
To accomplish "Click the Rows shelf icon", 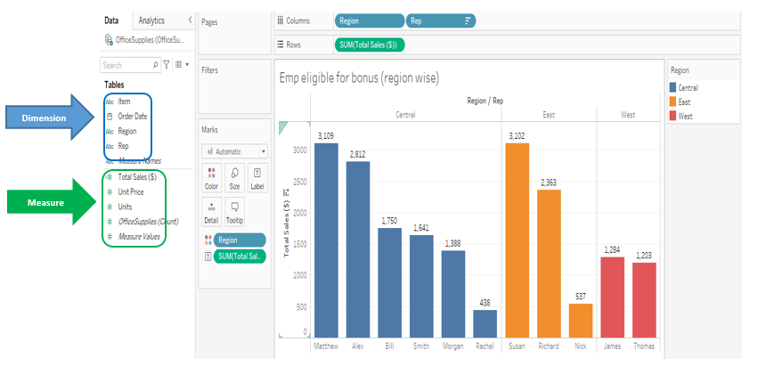I will tap(280, 45).
